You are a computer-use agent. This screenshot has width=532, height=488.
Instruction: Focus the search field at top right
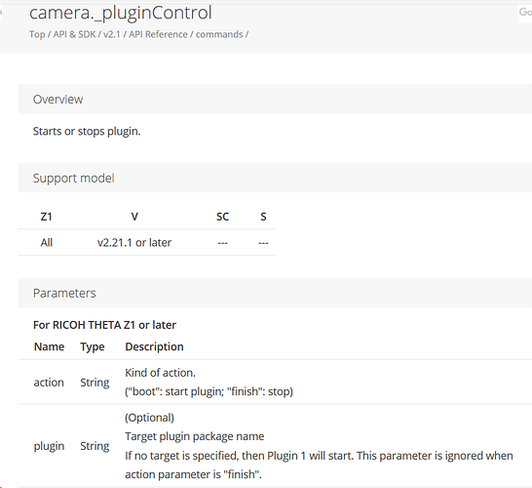524,13
